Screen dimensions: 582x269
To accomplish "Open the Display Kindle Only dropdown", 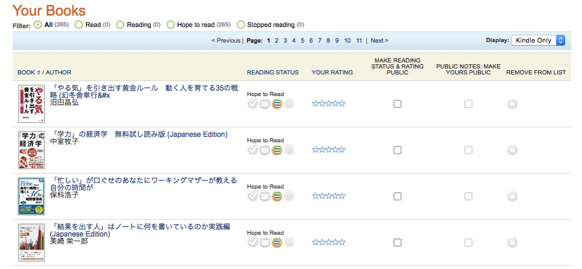I will point(538,40).
